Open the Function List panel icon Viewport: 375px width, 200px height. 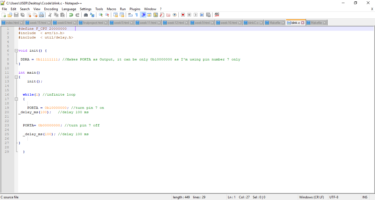click(x=162, y=15)
